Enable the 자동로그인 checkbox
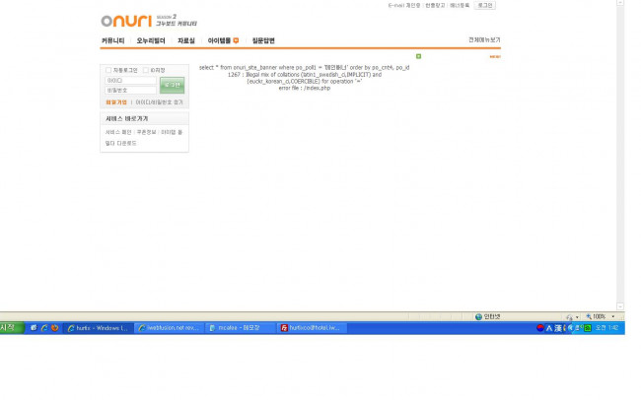Viewport: 641px width, 400px height. 108,70
